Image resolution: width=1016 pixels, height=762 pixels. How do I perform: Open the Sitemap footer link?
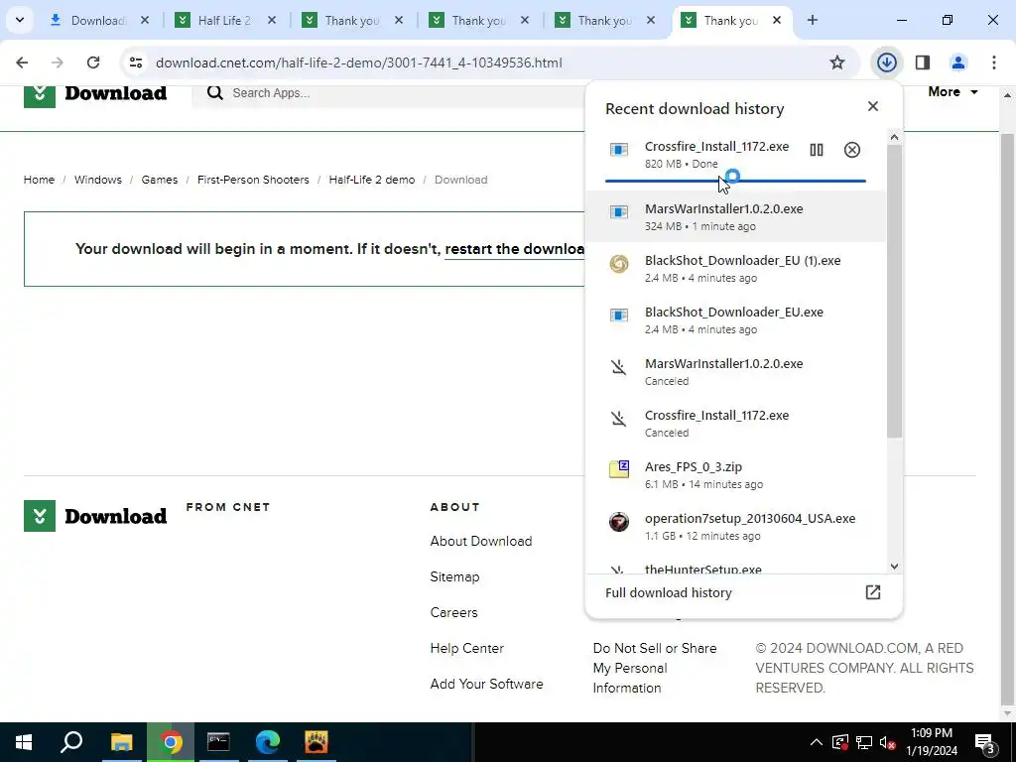[x=454, y=576]
